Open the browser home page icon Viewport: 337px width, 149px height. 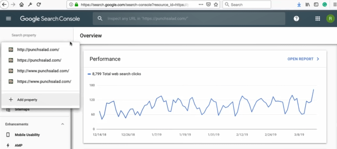(21, 5)
